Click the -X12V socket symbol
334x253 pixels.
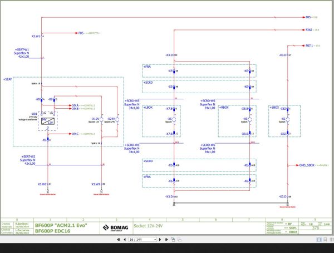102,120
